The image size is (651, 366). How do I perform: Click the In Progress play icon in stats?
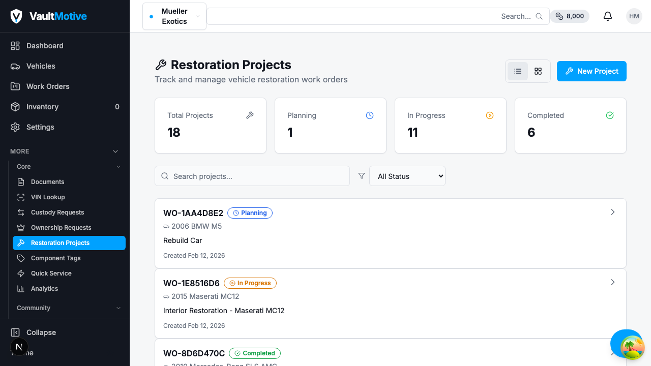(x=490, y=115)
